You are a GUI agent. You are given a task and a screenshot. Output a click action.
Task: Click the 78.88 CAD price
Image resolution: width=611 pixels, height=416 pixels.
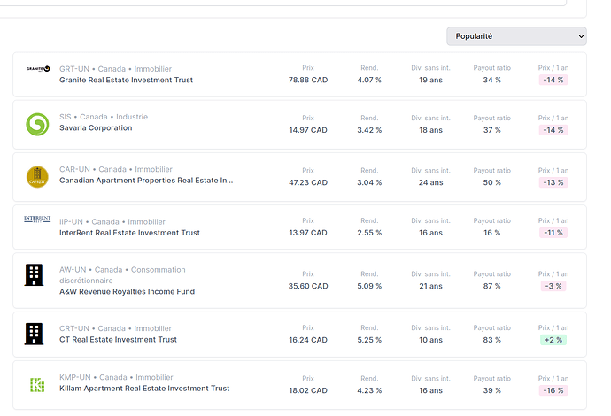308,80
